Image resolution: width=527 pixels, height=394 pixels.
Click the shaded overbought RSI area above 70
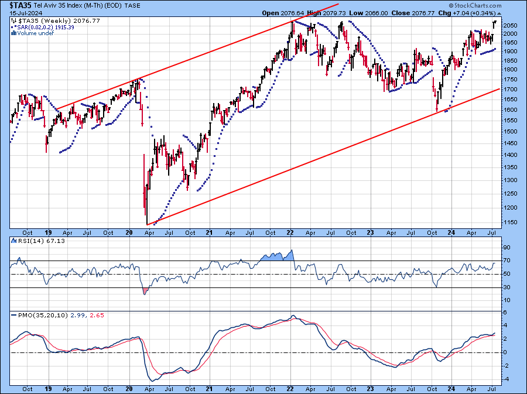pyautogui.click(x=279, y=256)
